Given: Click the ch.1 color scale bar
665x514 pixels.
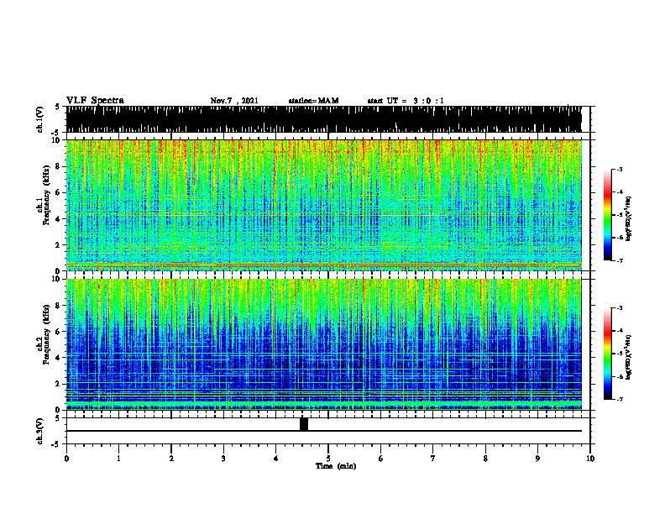Looking at the screenshot, I should pyautogui.click(x=607, y=215).
